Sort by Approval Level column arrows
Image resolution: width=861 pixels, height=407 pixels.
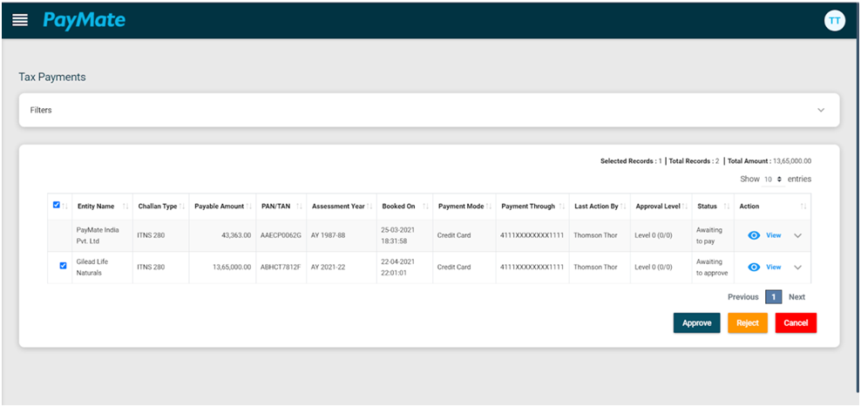[685, 207]
